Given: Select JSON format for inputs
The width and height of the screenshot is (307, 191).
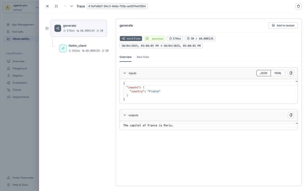Looking at the screenshot, I should point(263,73).
